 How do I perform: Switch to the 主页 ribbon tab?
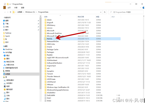[9, 8]
